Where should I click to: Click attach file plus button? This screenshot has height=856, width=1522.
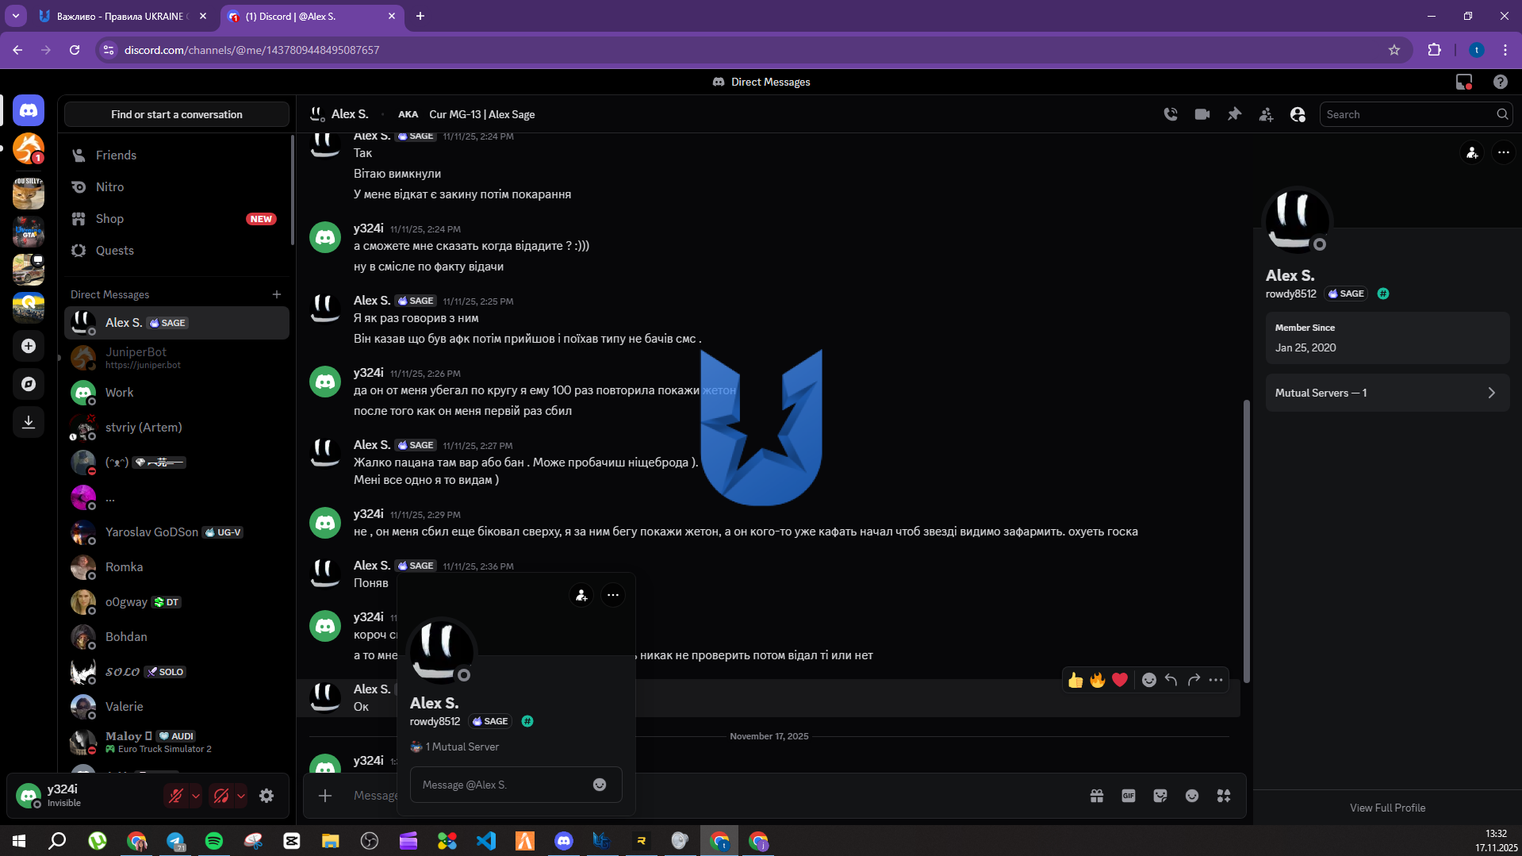click(x=325, y=796)
